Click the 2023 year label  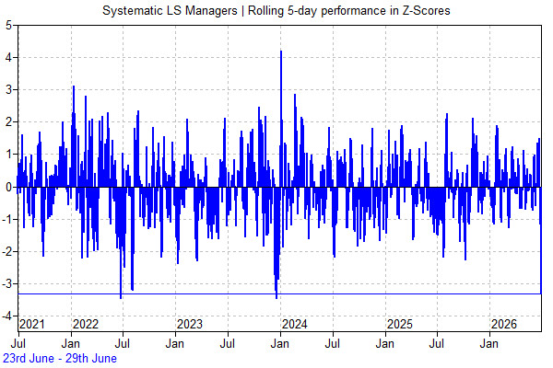coord(190,324)
